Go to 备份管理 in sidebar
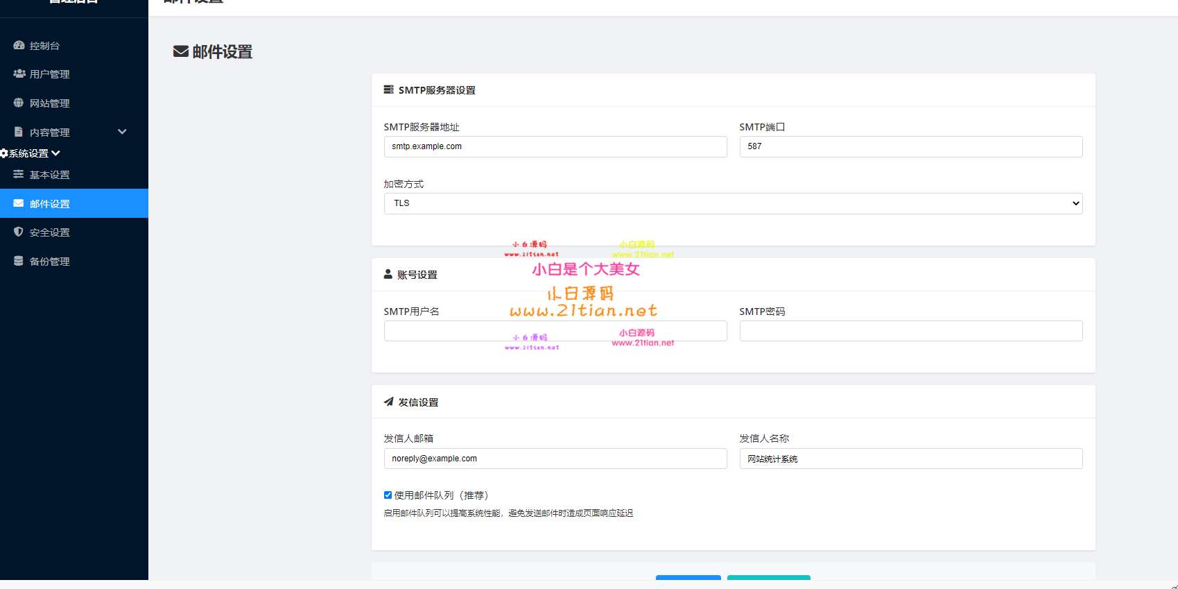 point(49,262)
